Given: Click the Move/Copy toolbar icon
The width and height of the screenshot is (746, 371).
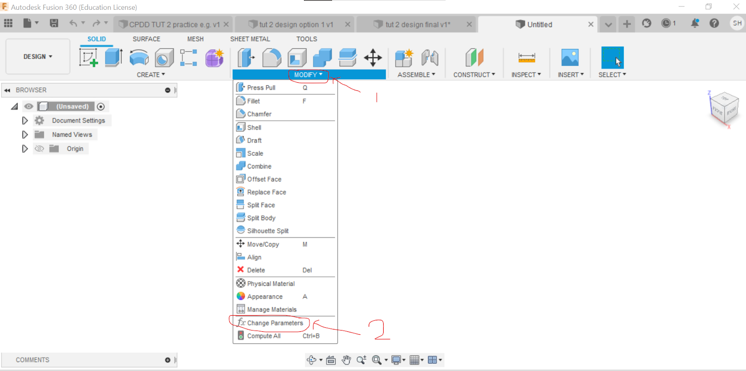Looking at the screenshot, I should point(373,58).
